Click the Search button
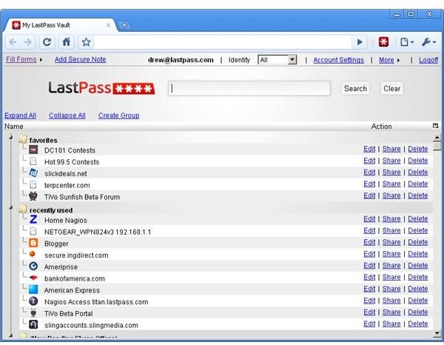444x345 pixels. coord(355,89)
